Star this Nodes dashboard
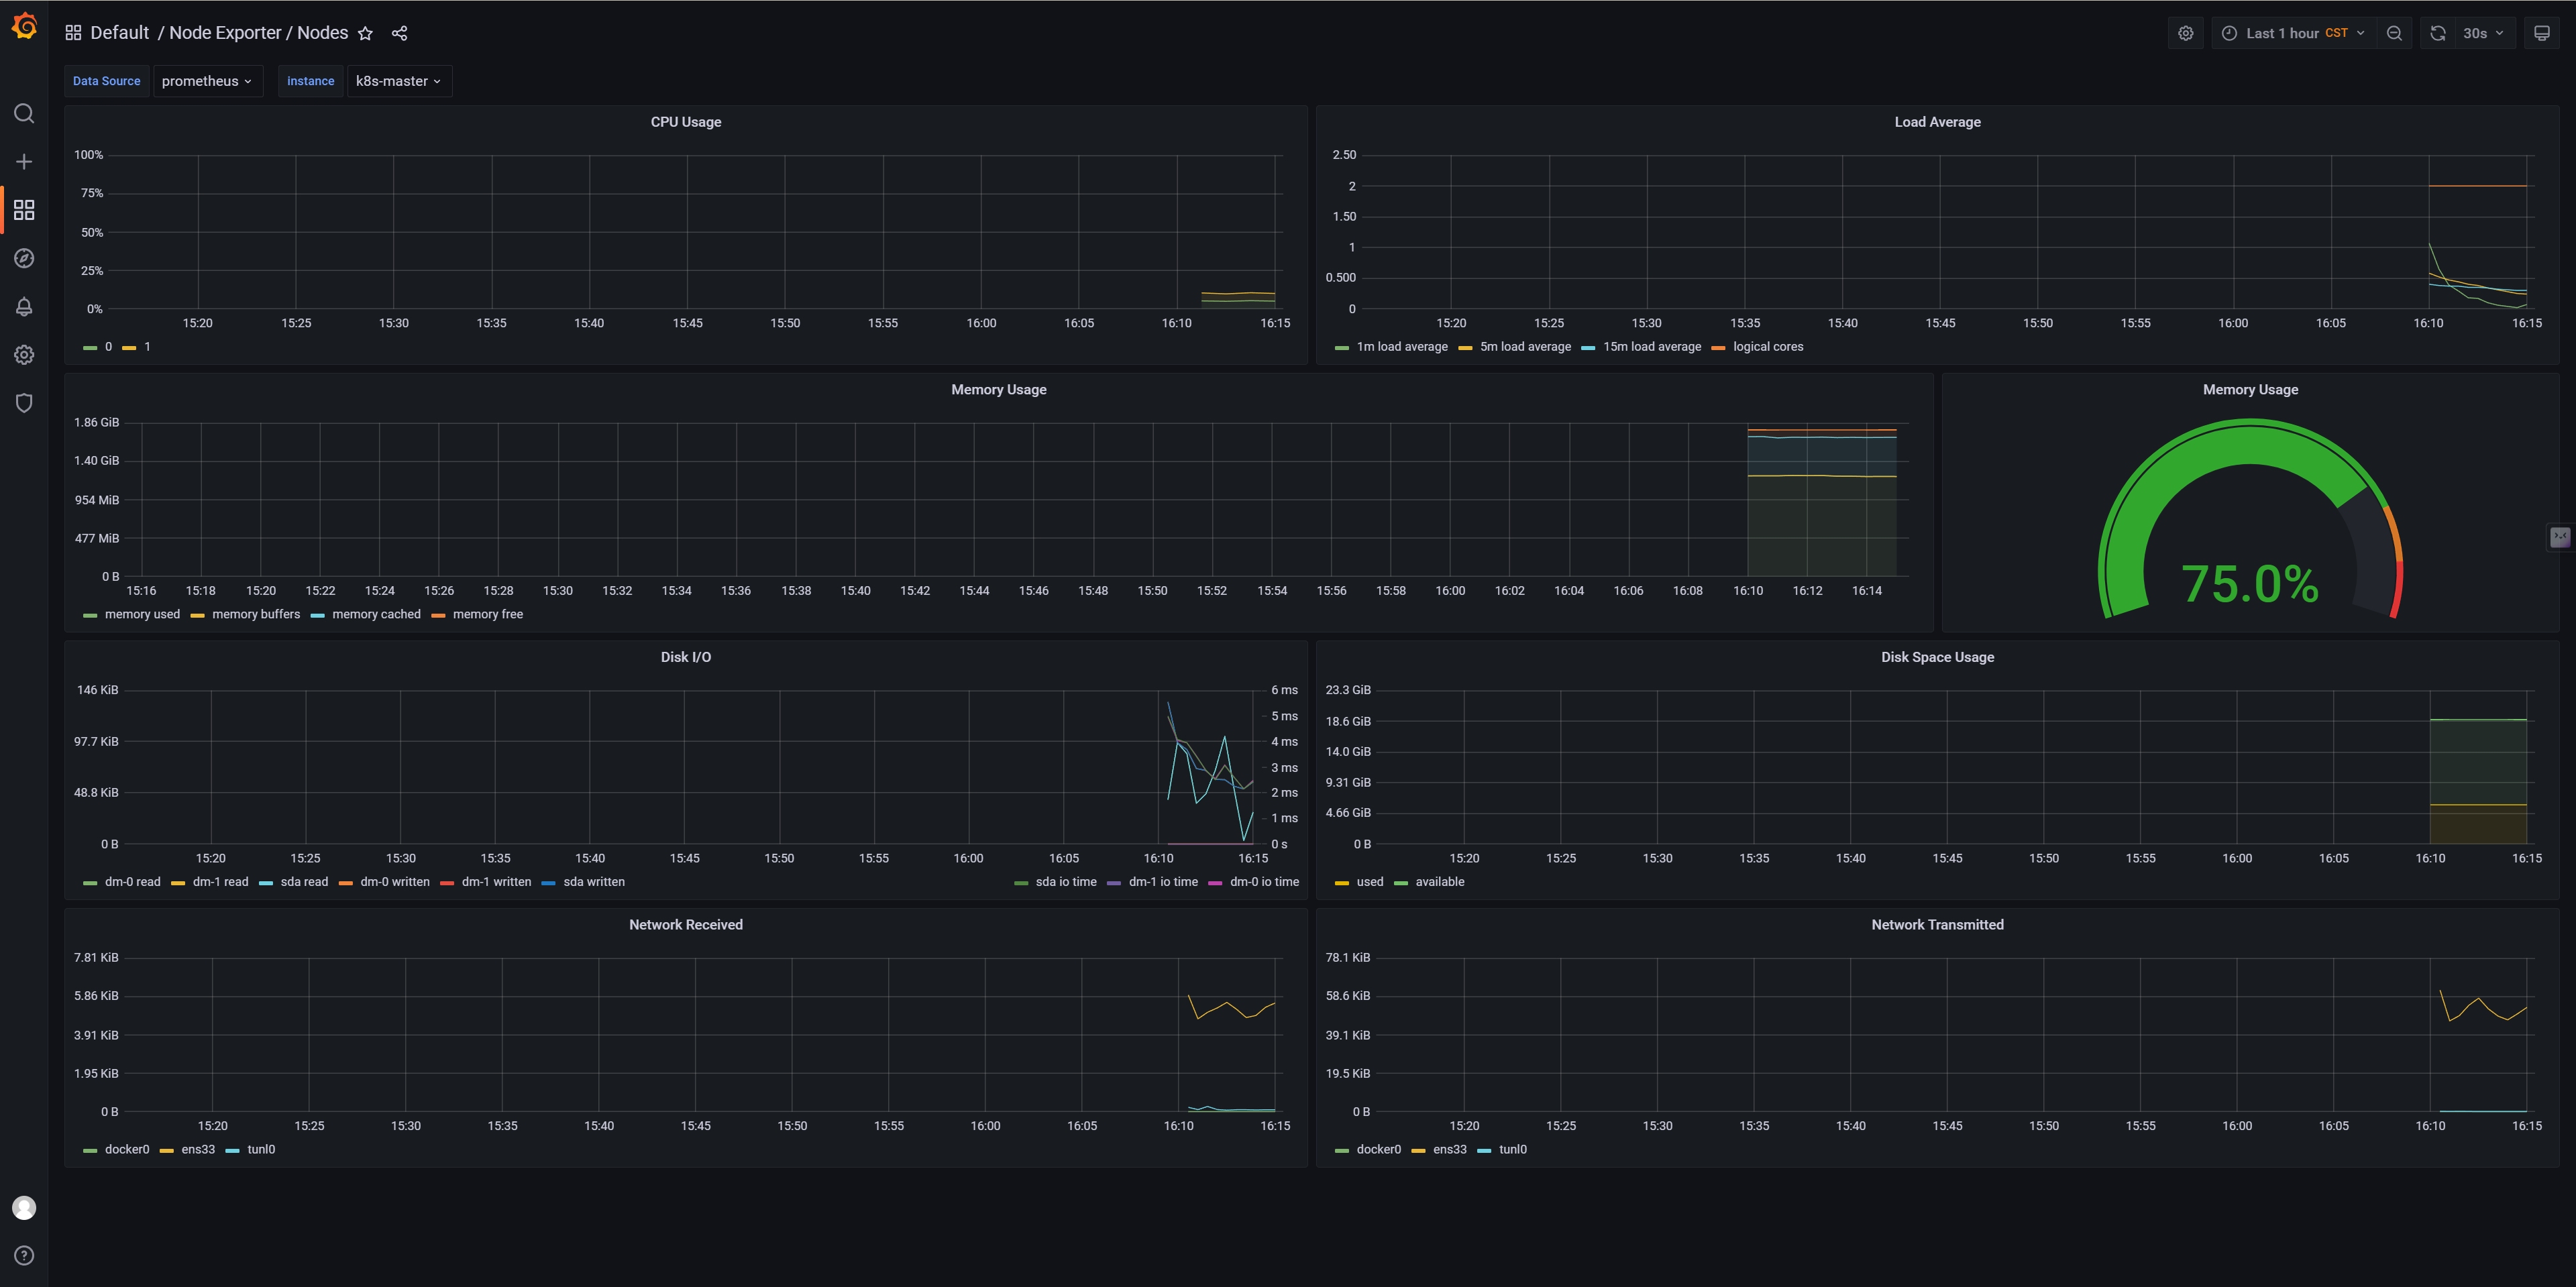The width and height of the screenshot is (2576, 1287). pyautogui.click(x=365, y=33)
